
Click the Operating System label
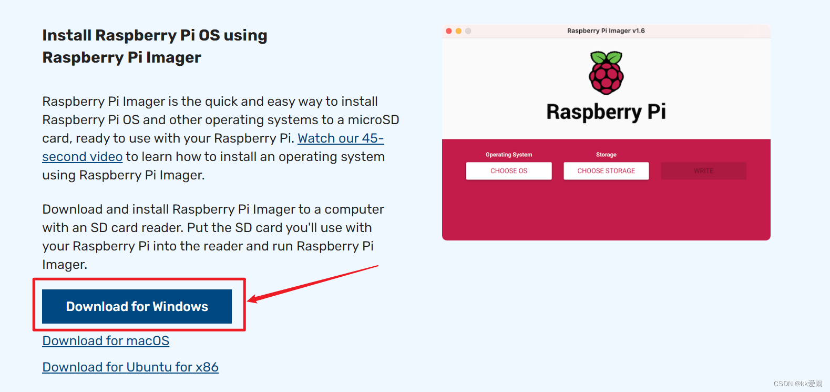(509, 155)
